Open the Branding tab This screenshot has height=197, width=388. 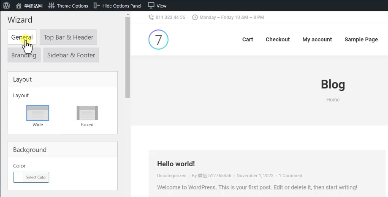pos(24,55)
